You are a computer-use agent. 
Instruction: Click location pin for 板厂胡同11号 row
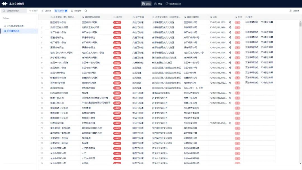(x=230, y=42)
